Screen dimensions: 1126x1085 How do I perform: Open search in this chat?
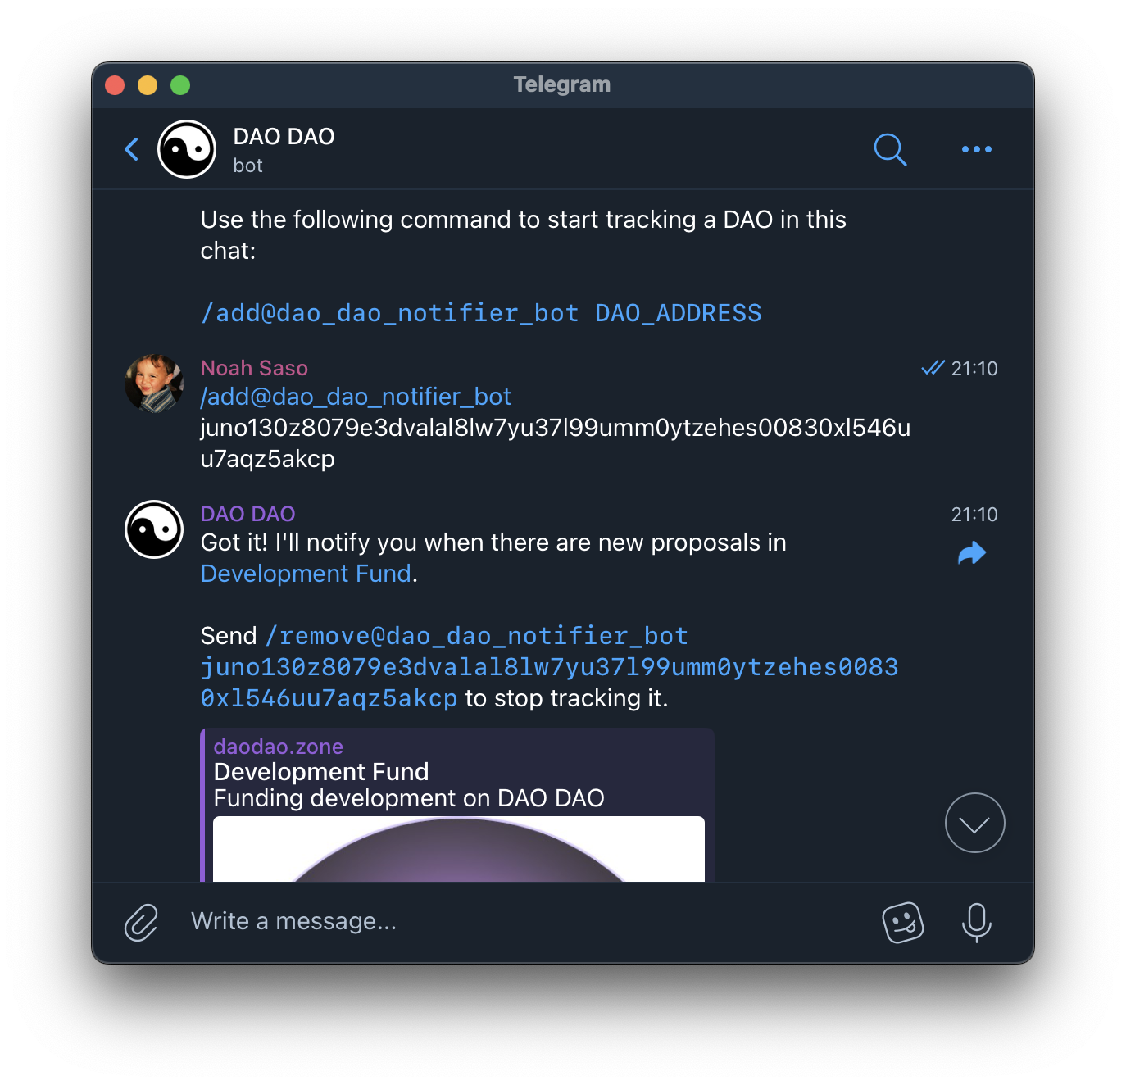point(889,149)
